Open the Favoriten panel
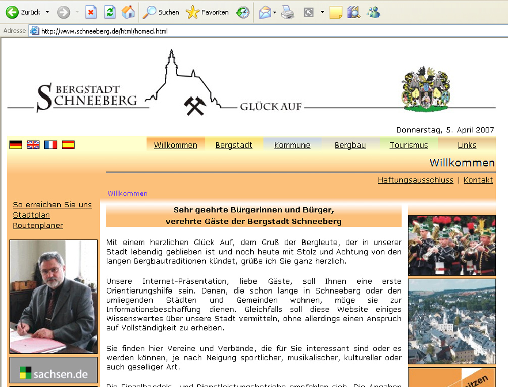The image size is (508, 387). click(x=207, y=12)
